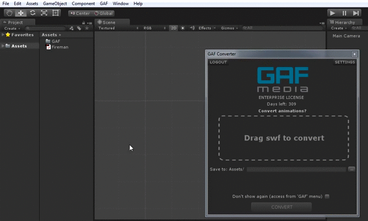Expand the Favorites tree item
The height and width of the screenshot is (221, 368).
[x=3, y=35]
